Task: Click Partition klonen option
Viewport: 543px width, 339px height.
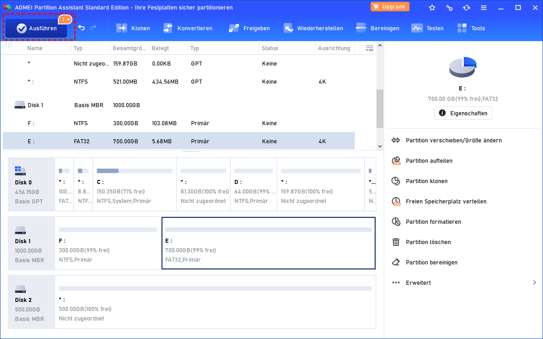Action: tap(427, 181)
